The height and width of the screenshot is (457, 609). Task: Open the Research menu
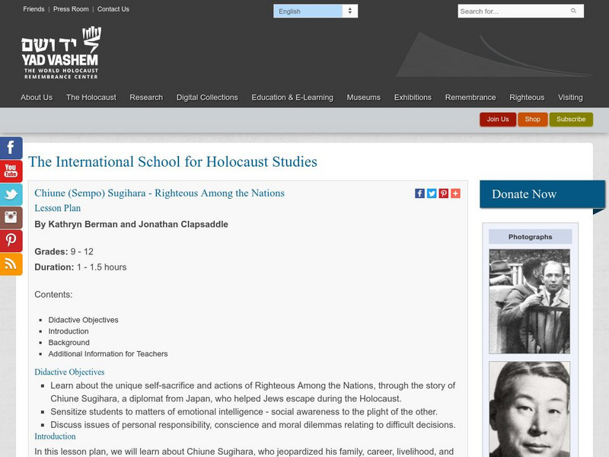146,97
